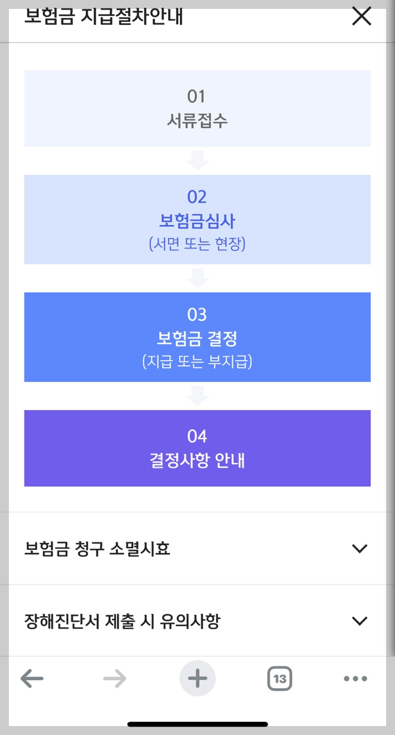395x735 pixels.
Task: Click the chevron beside 보험금 청구 소멸시효
Action: tap(360, 548)
